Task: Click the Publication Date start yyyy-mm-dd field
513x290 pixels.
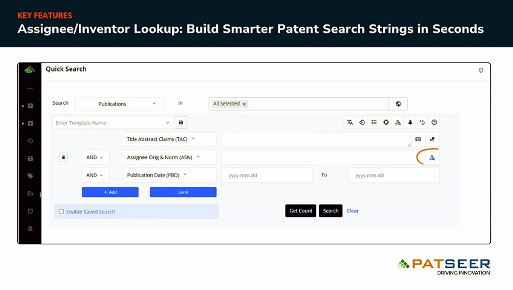Action: 267,175
